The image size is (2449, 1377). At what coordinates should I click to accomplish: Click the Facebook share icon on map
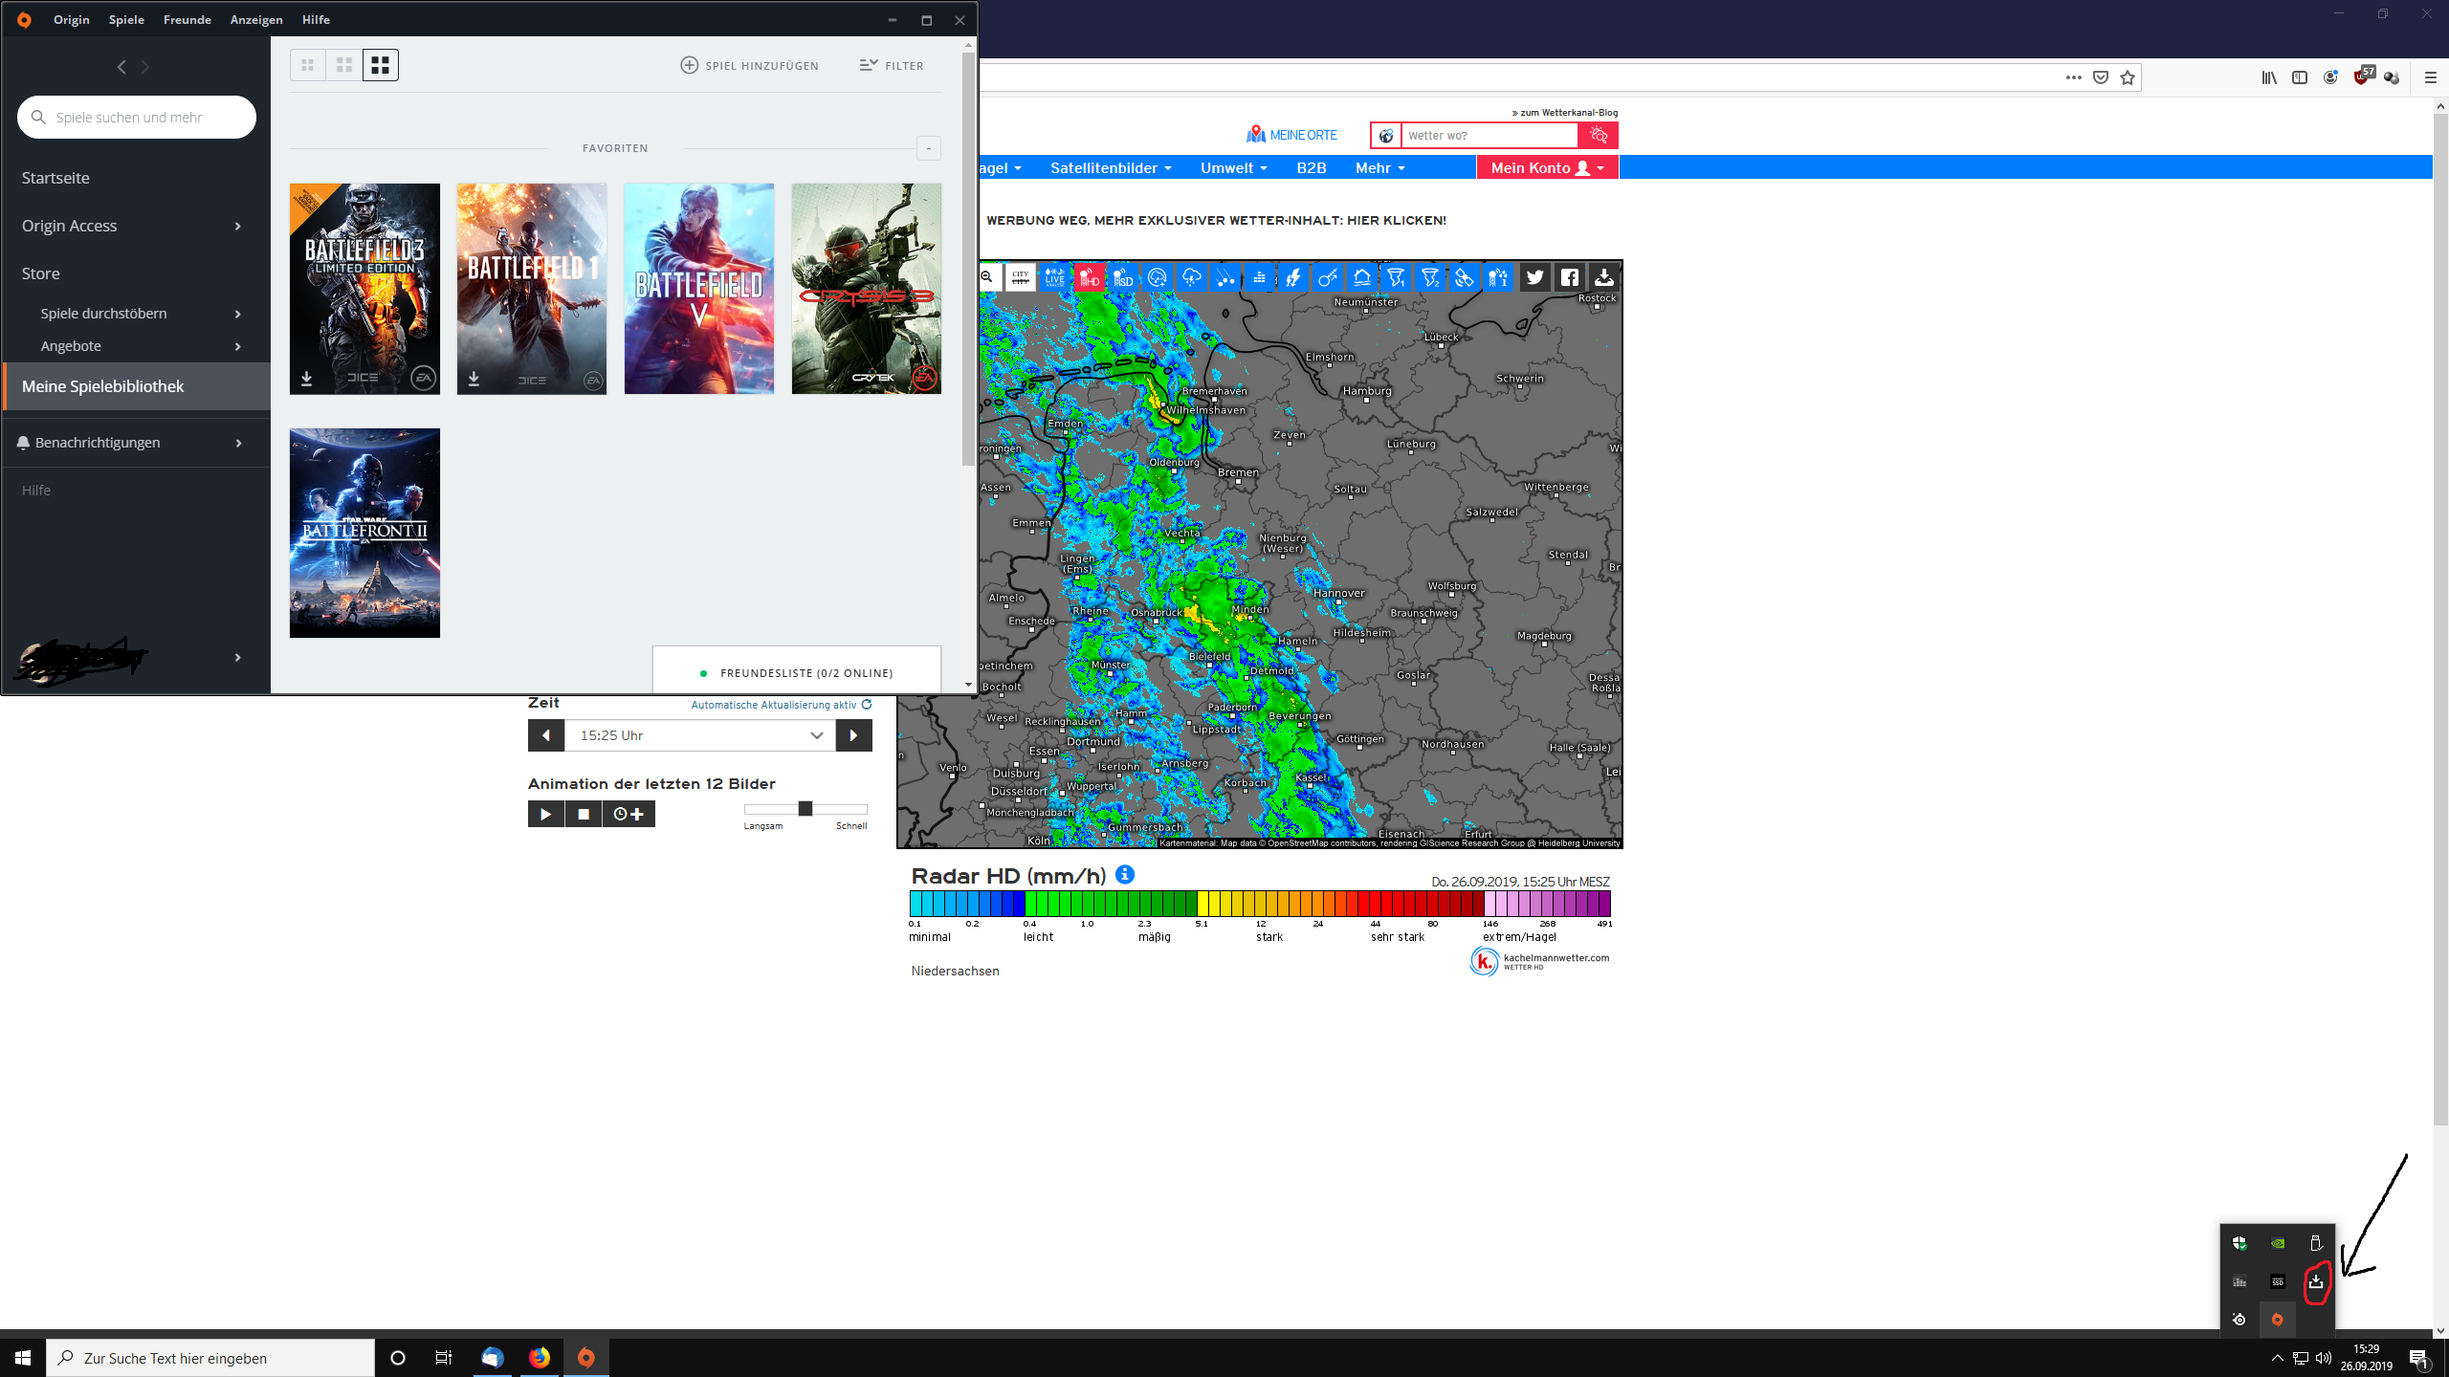(1570, 277)
